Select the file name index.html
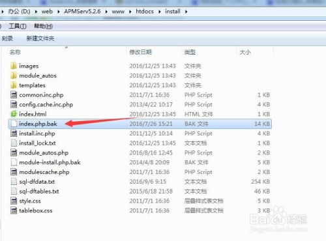 point(33,114)
